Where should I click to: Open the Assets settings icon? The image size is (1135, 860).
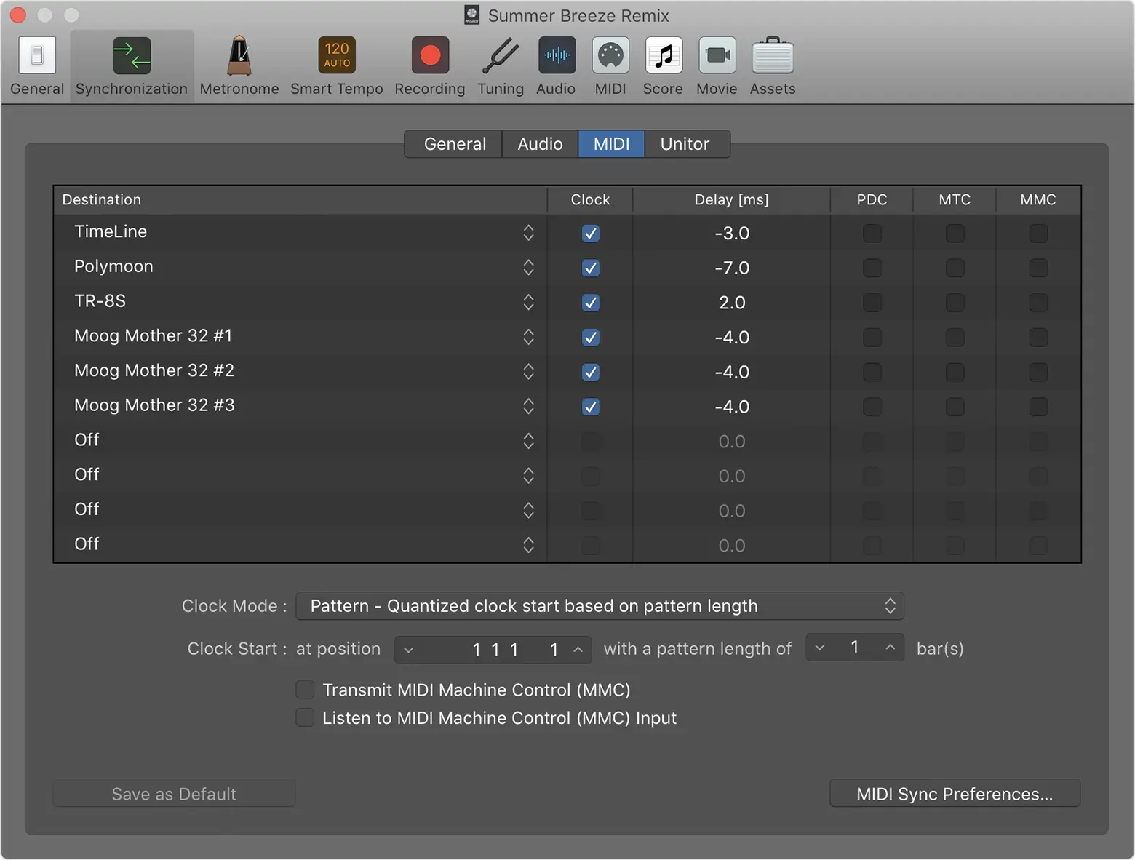[772, 57]
